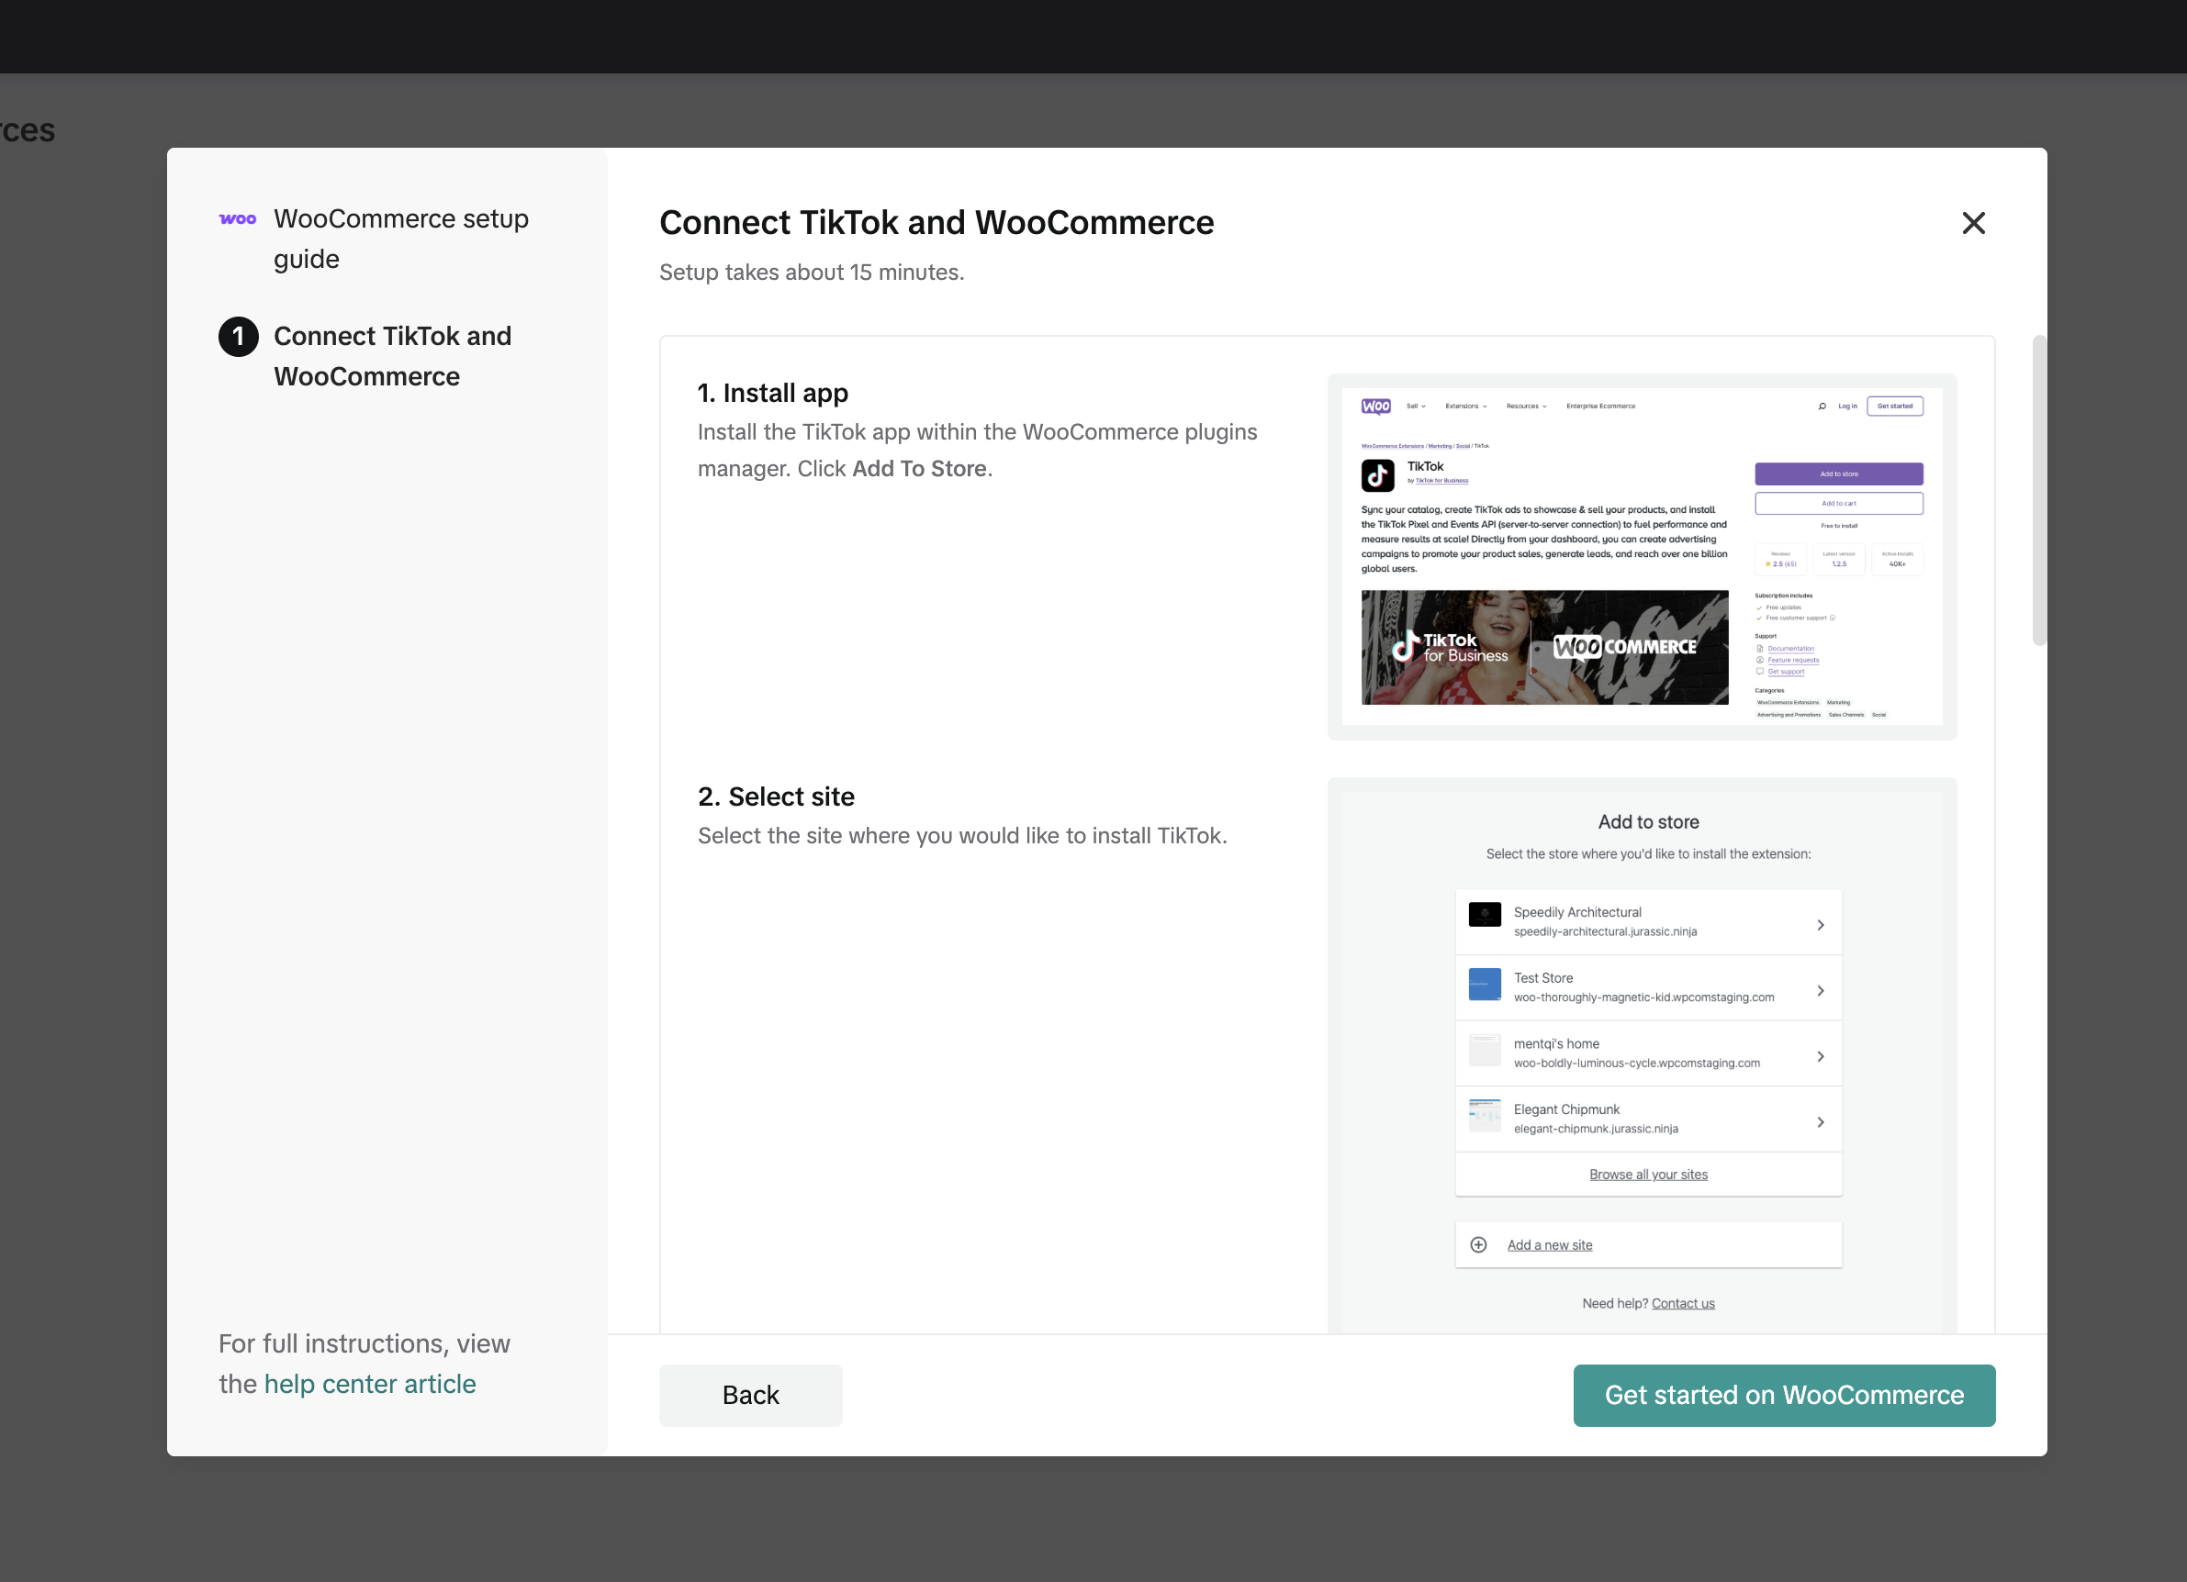
Task: Click the 'Add to store' title in screenshot
Action: click(1648, 821)
